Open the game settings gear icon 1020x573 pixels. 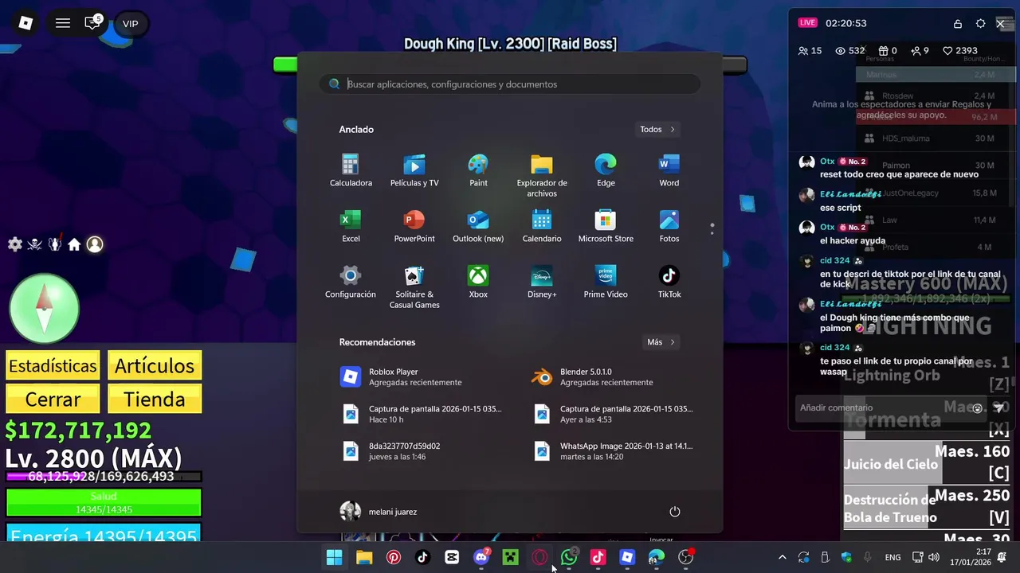coord(15,244)
